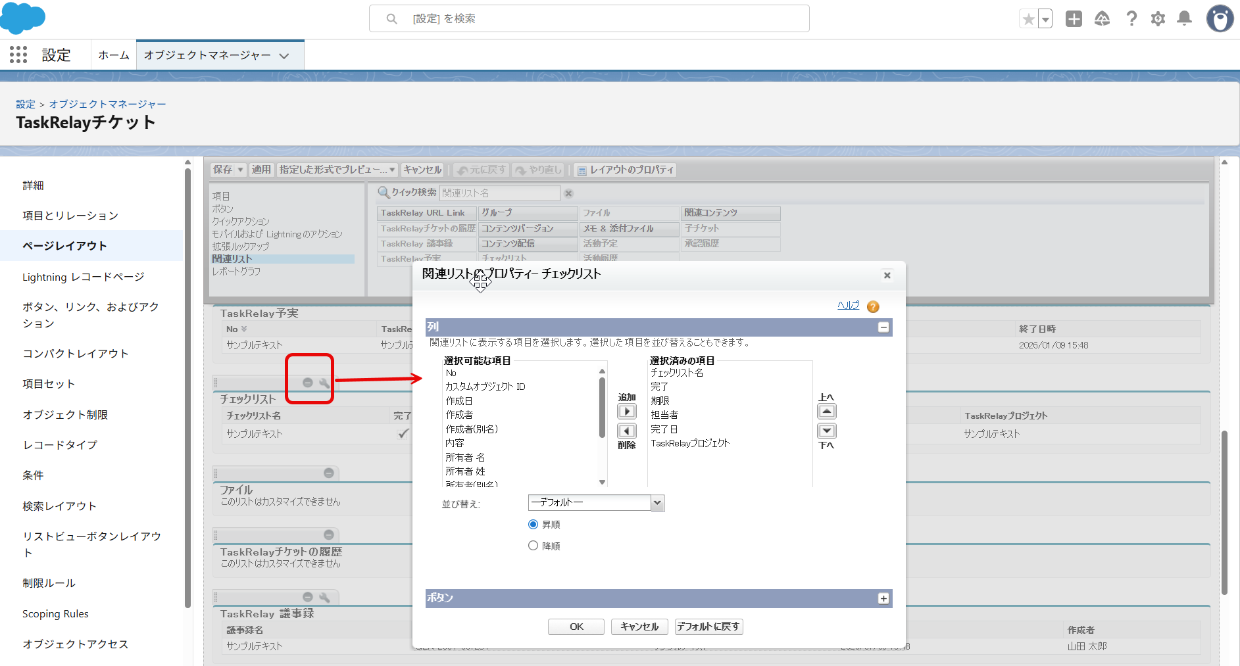Click the Salesforce cloud logo
The image size is (1240, 666).
tap(22, 18)
